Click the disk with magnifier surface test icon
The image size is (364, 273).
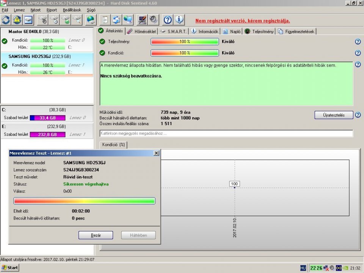point(77,20)
